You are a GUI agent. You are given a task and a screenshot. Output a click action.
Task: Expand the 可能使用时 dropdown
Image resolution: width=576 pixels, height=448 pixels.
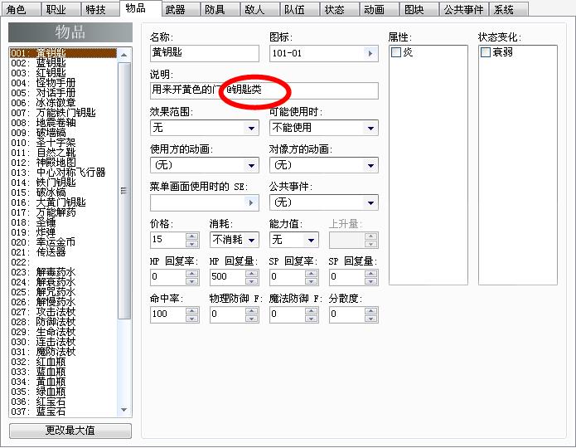tap(370, 129)
